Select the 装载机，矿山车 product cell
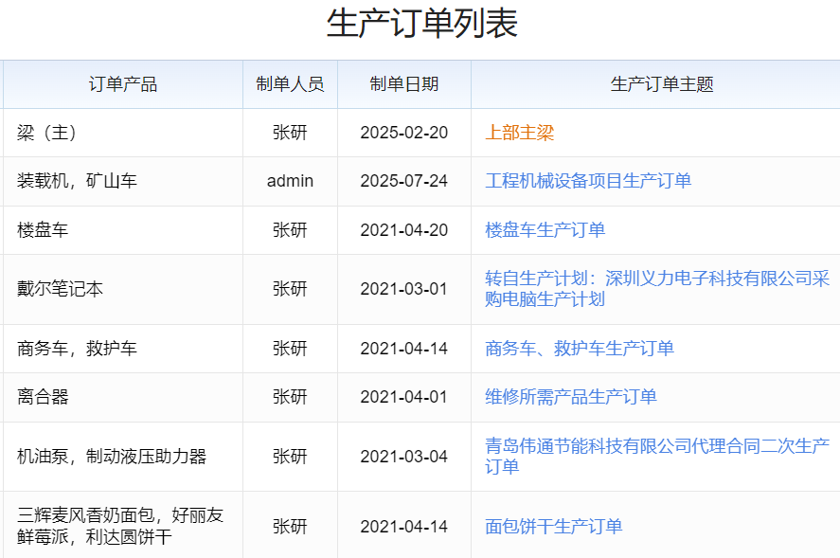 77,181
